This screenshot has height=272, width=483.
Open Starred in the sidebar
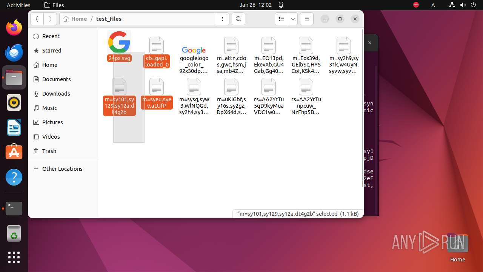(x=63, y=51)
